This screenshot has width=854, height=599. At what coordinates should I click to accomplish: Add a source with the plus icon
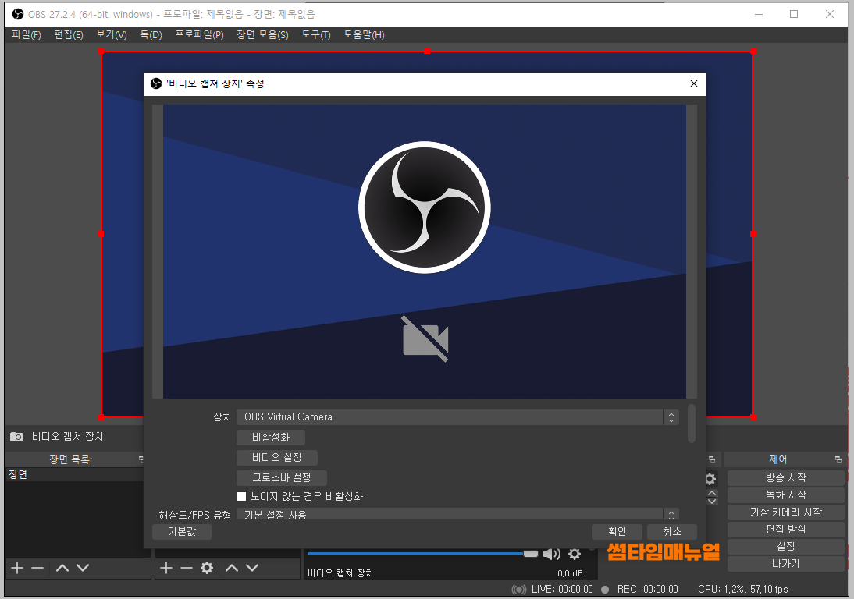tap(166, 568)
